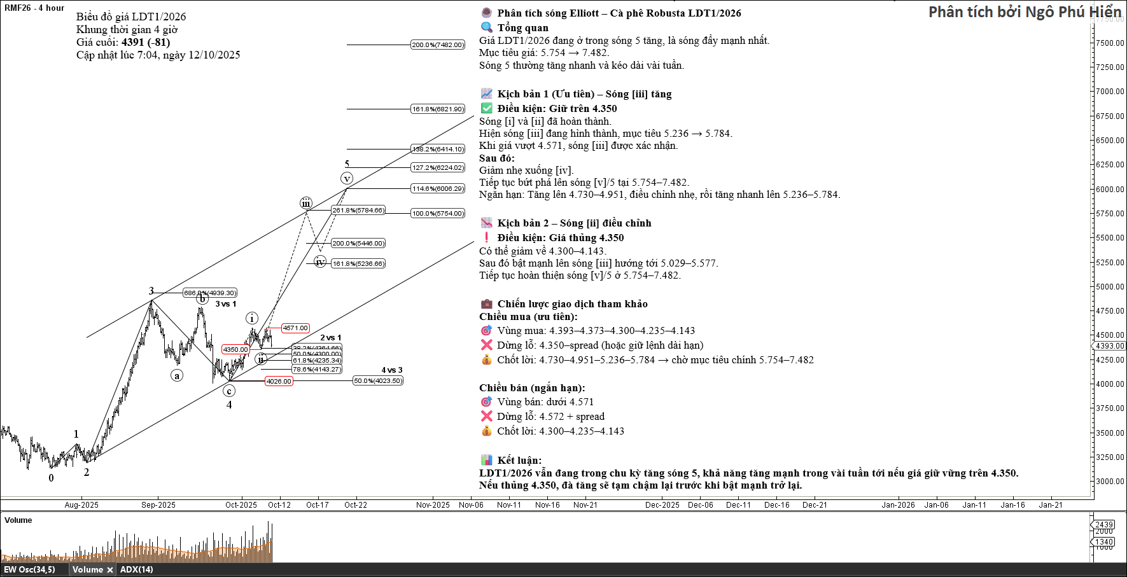Select the circled wave c marker
The image size is (1127, 577).
[229, 391]
